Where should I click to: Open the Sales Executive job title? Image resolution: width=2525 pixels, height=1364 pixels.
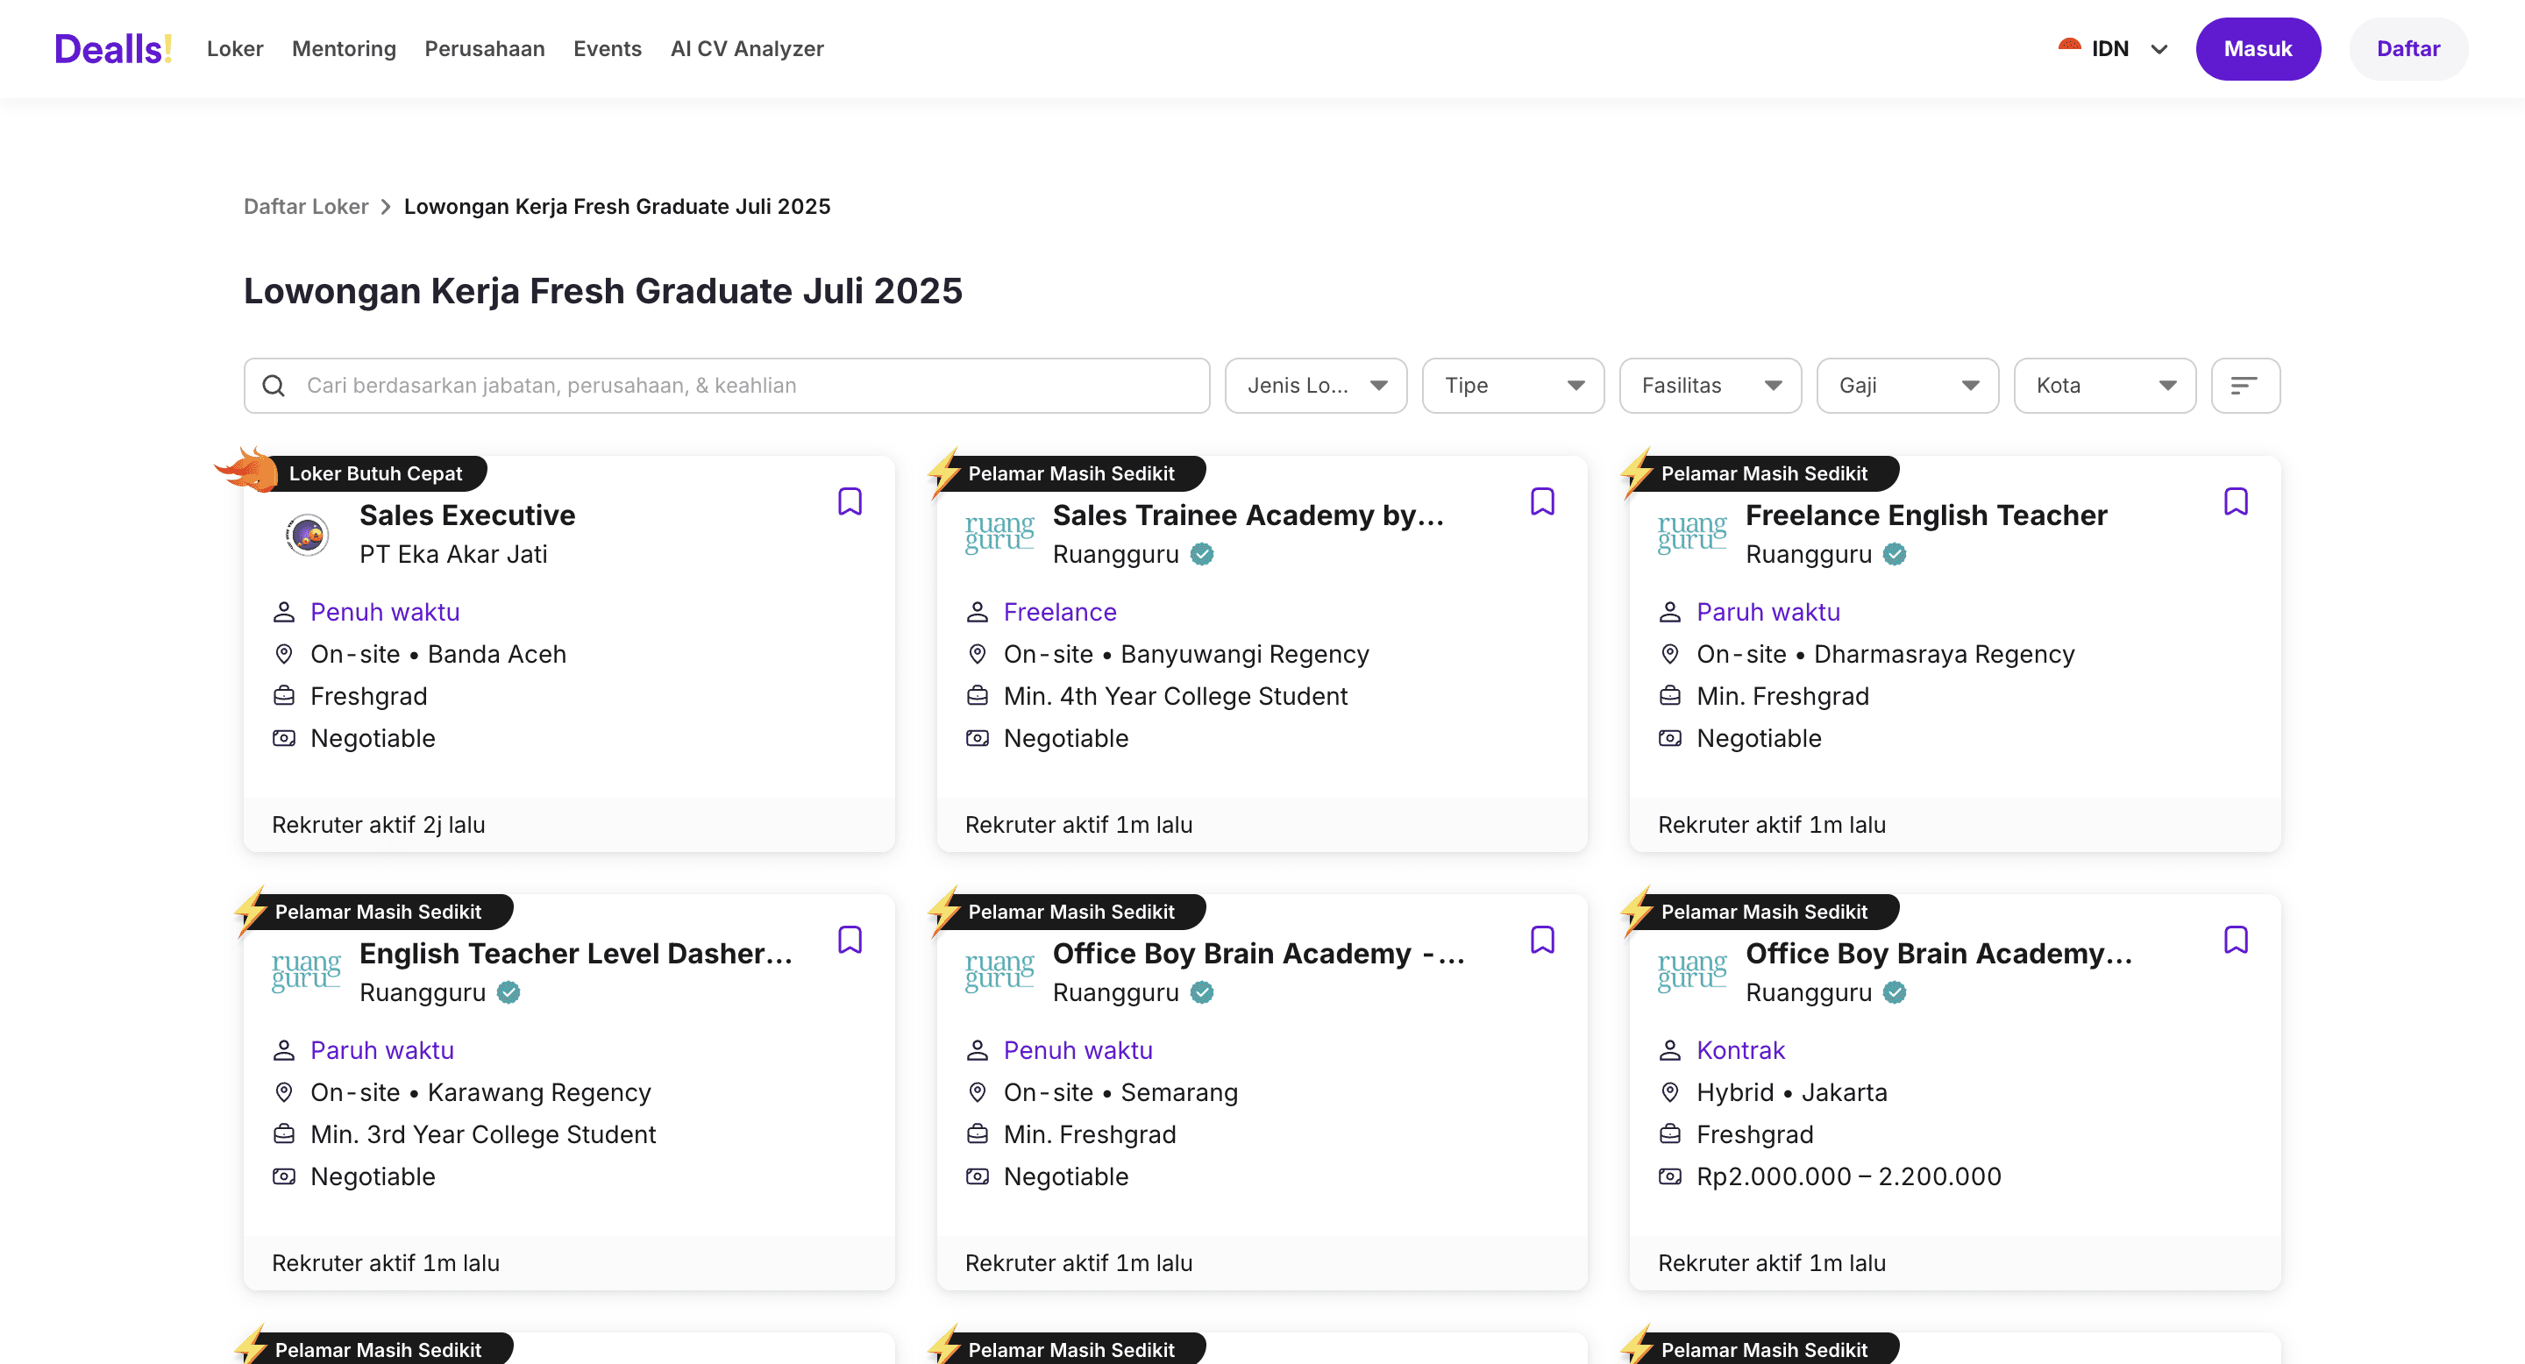[x=467, y=515]
